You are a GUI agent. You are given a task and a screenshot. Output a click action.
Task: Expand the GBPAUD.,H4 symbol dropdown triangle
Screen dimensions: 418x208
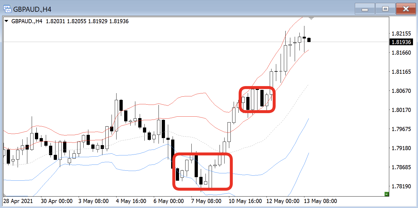click(x=6, y=21)
